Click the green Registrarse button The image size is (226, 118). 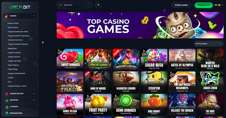[x=203, y=5]
